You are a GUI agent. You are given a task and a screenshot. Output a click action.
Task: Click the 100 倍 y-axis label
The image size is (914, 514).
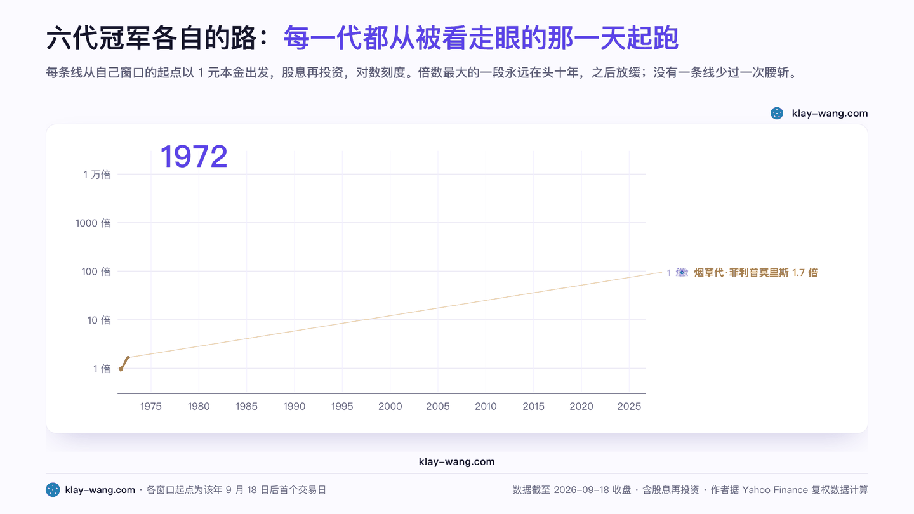(x=96, y=272)
